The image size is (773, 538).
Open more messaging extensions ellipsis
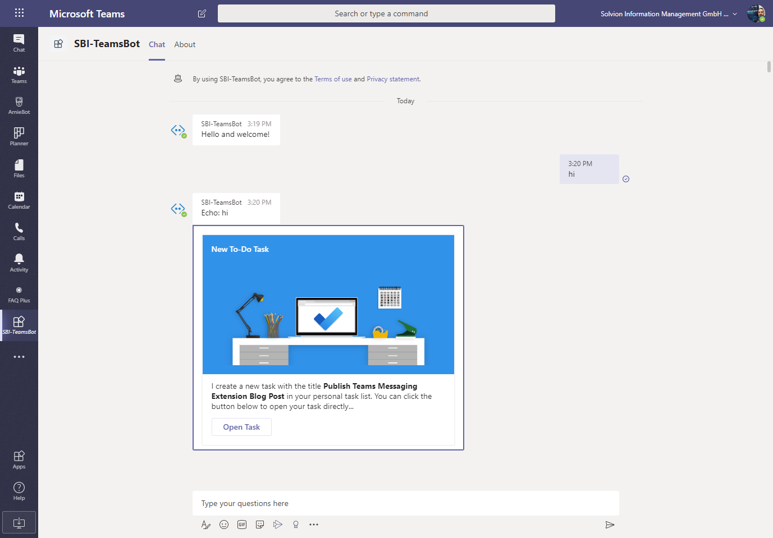[314, 525]
